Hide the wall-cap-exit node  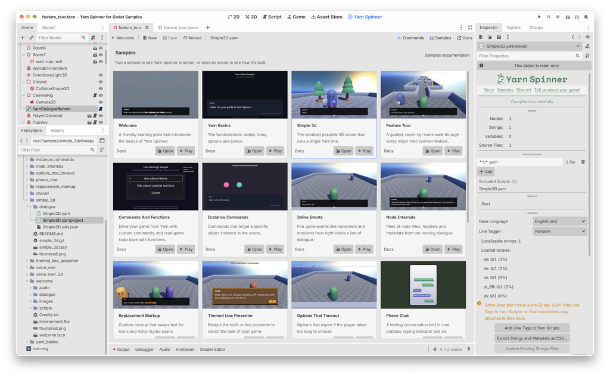101,61
